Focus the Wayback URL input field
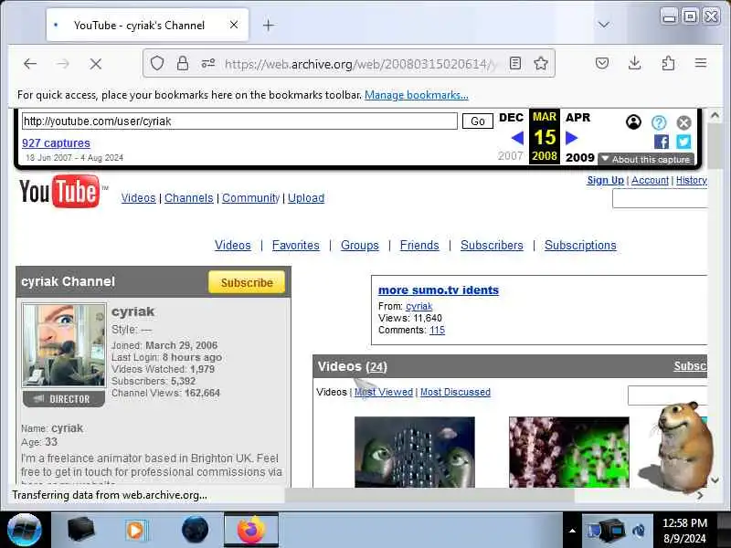Viewport: 731px width, 548px height. tap(239, 121)
